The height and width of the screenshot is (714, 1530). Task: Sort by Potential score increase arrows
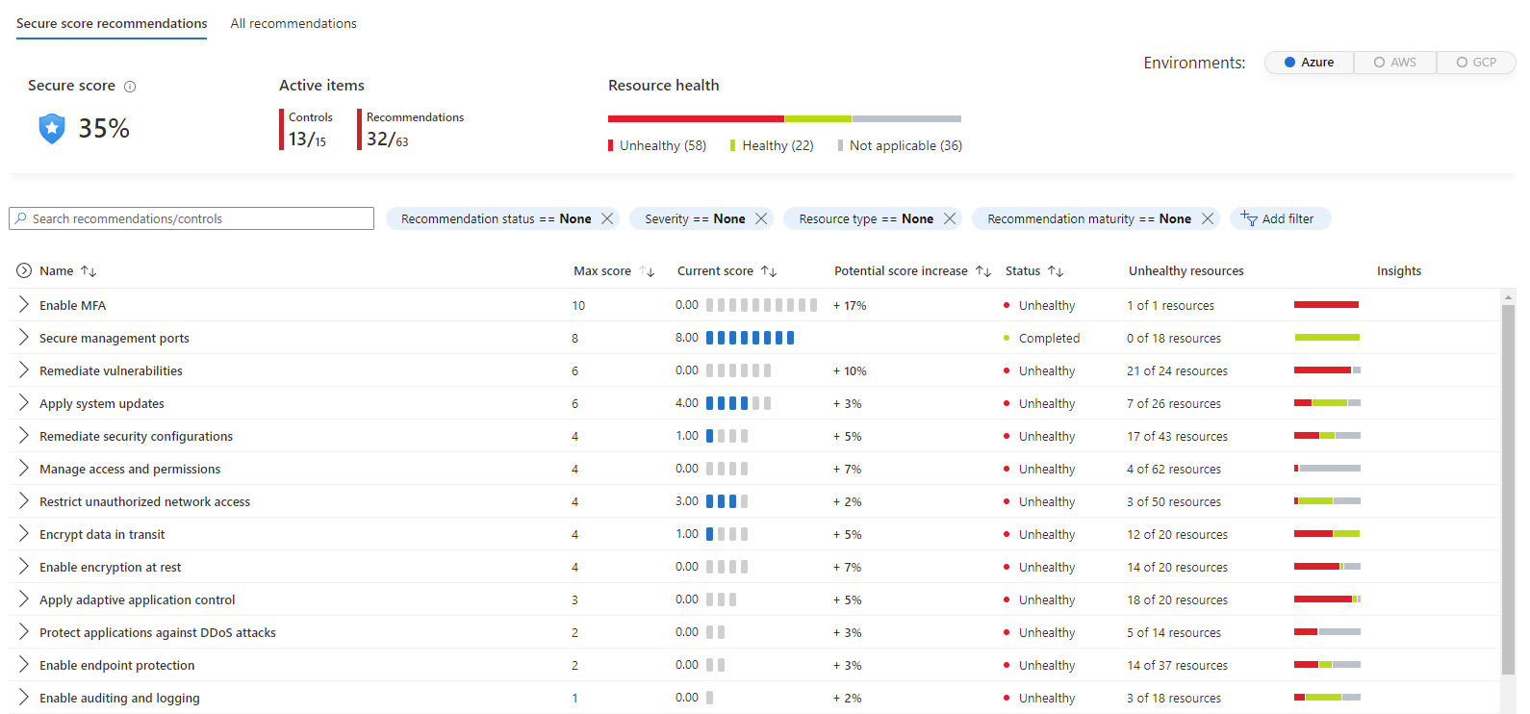pos(983,271)
